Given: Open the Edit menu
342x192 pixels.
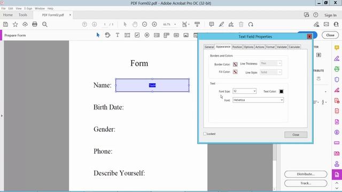Looking at the screenshot, I should [x=11, y=9].
